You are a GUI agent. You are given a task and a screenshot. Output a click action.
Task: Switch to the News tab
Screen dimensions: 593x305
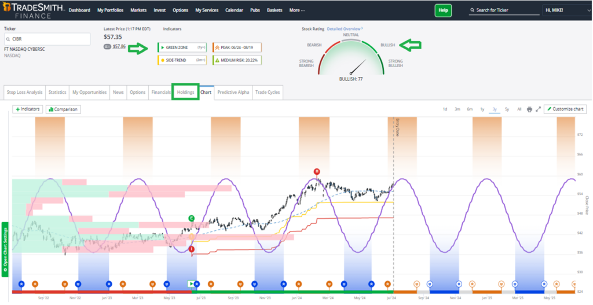click(118, 92)
